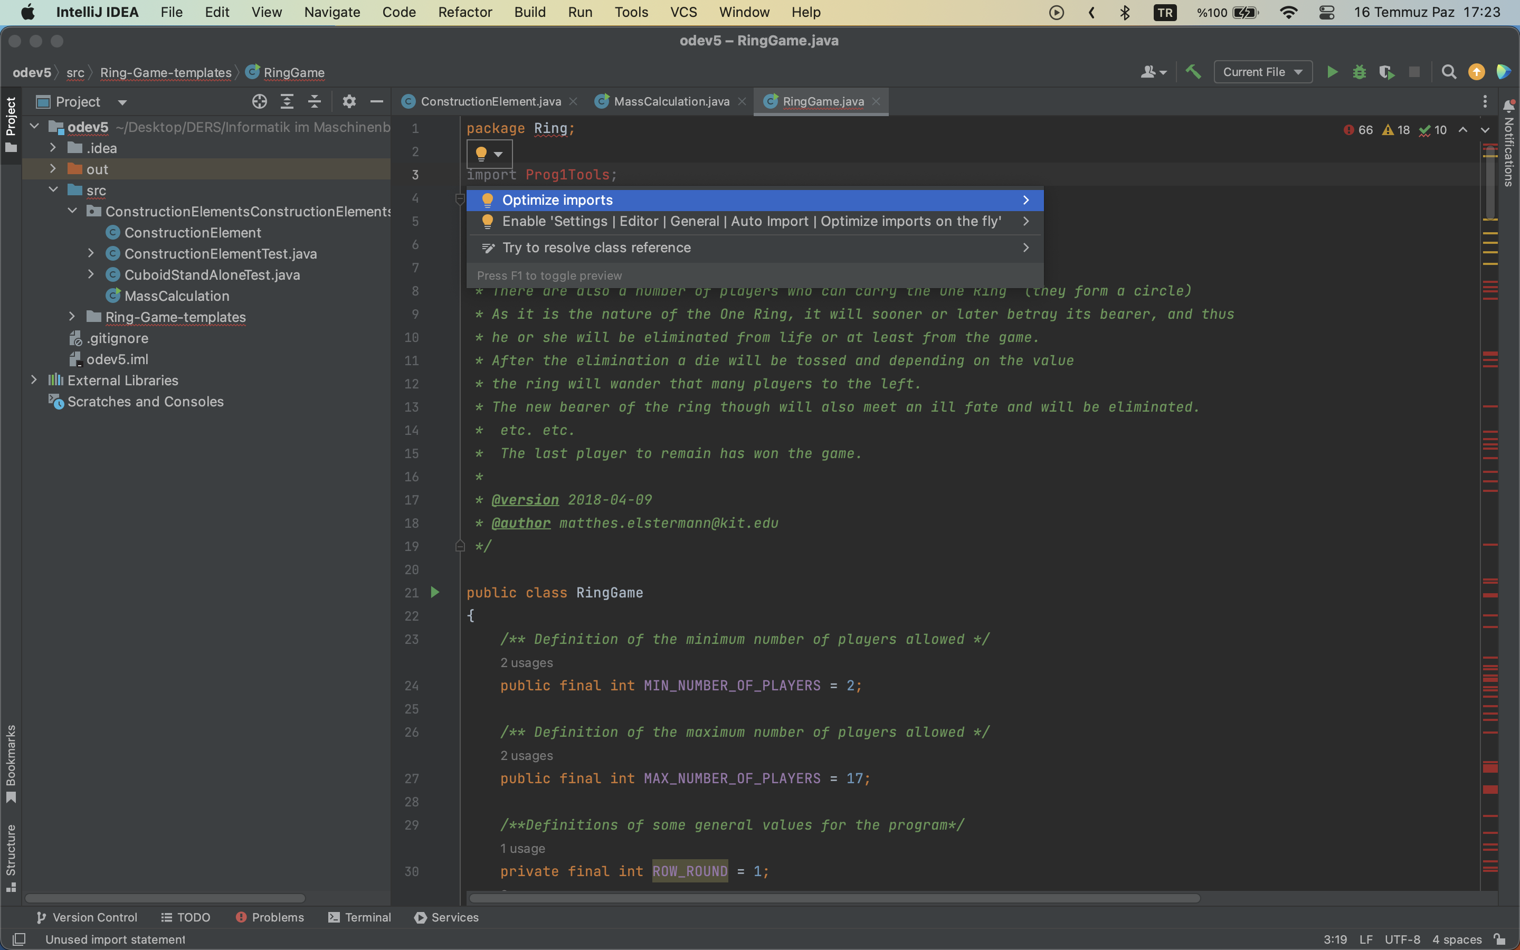Run RingGame class from gutter arrow
Viewport: 1520px width, 950px height.
point(435,592)
